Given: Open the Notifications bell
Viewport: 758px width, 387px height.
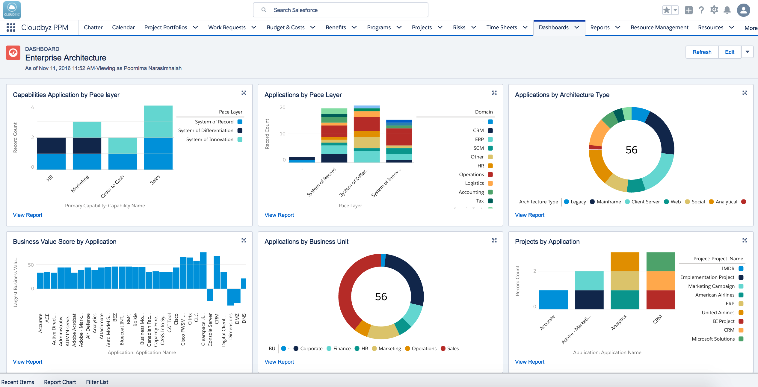Looking at the screenshot, I should pos(727,10).
